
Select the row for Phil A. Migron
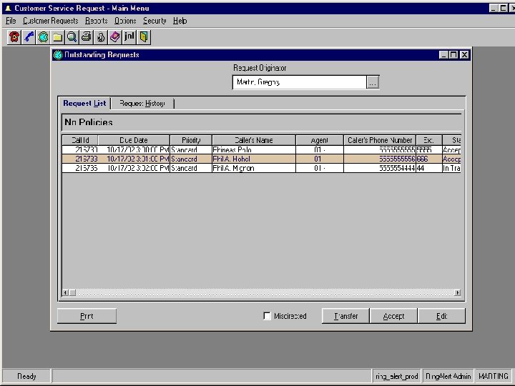[262, 169]
